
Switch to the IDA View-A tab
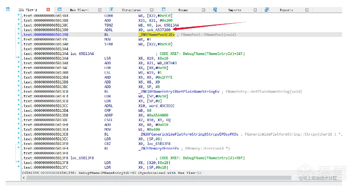28,10
